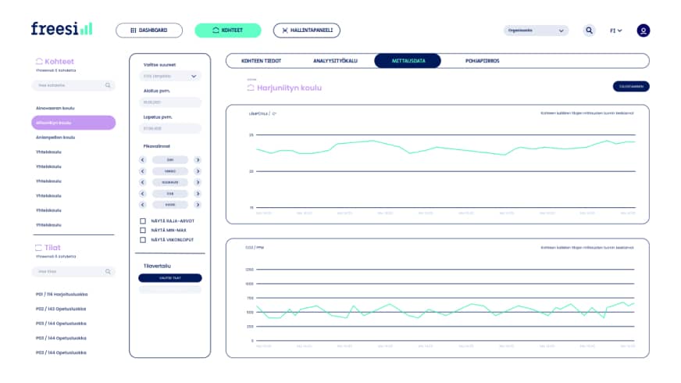The width and height of the screenshot is (681, 383).
Task: Switch to Pohjapiirros tab
Action: 482,61
